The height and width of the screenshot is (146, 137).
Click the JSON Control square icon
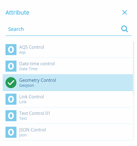point(11,132)
